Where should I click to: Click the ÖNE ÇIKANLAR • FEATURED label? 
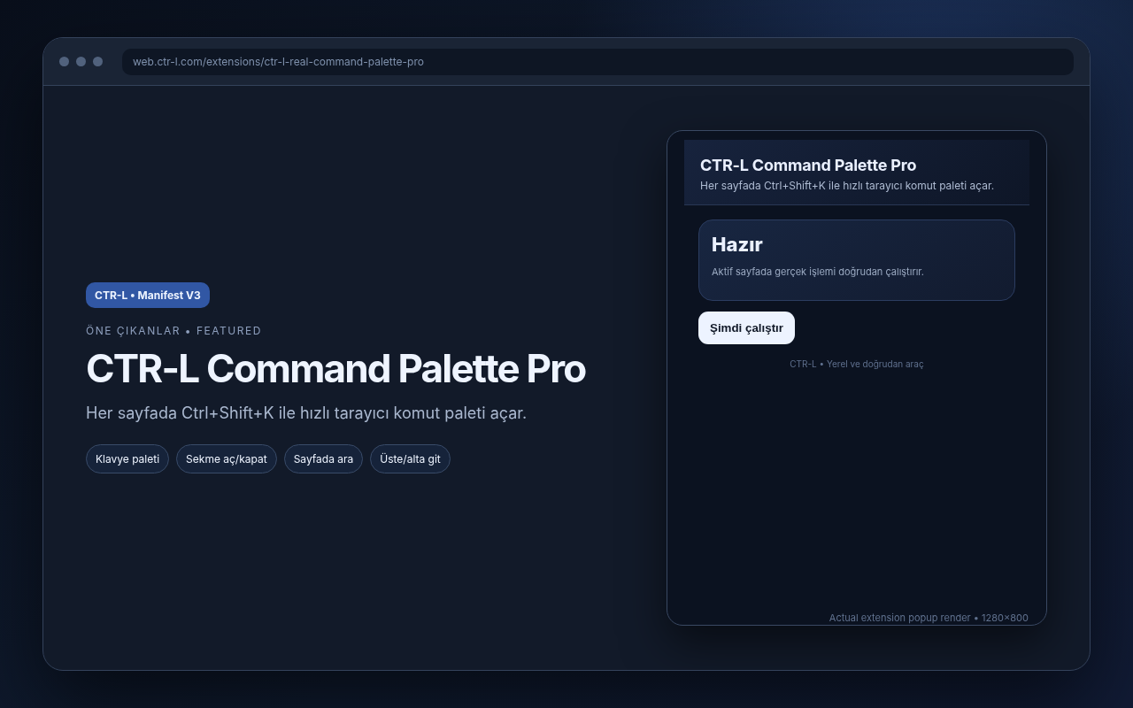click(x=173, y=331)
